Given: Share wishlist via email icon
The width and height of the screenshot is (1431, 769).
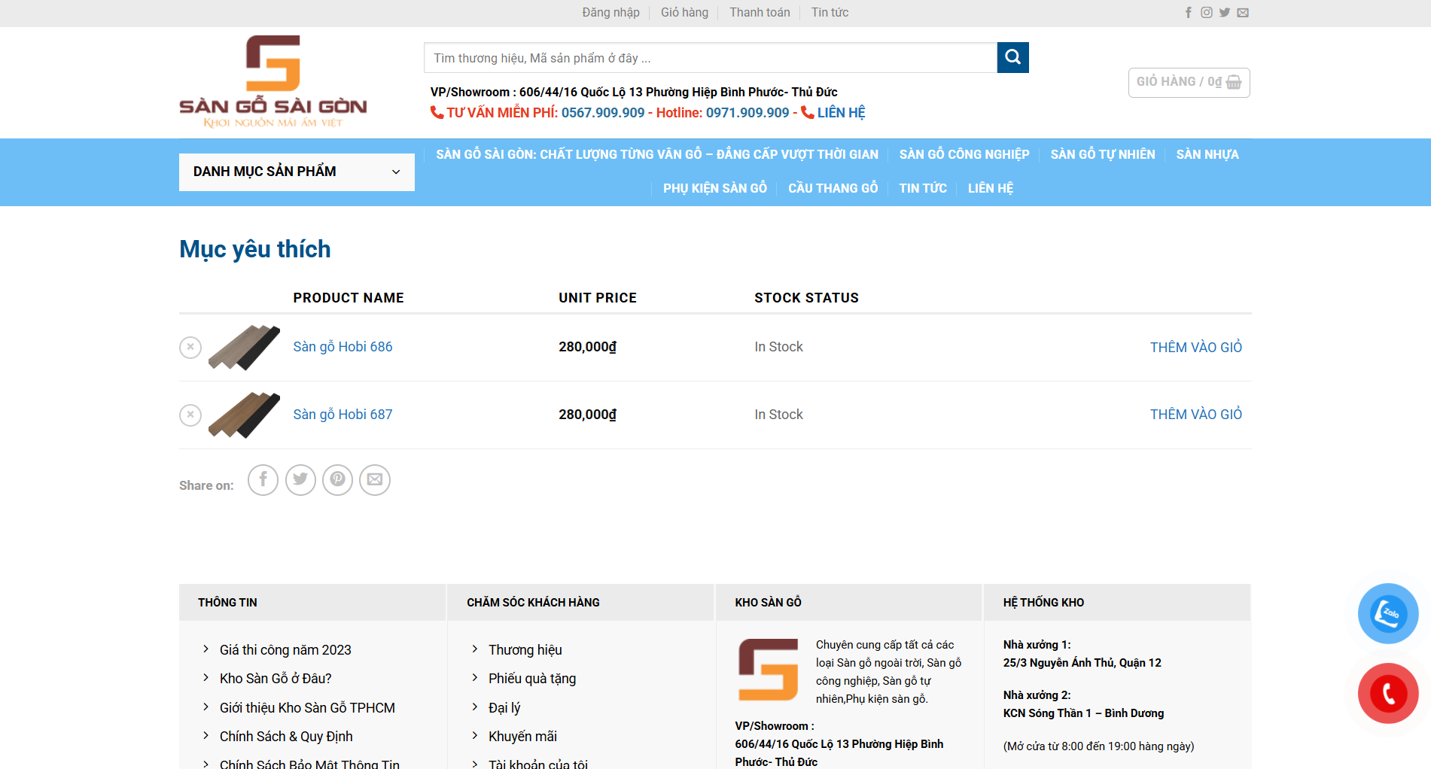Looking at the screenshot, I should click(375, 480).
